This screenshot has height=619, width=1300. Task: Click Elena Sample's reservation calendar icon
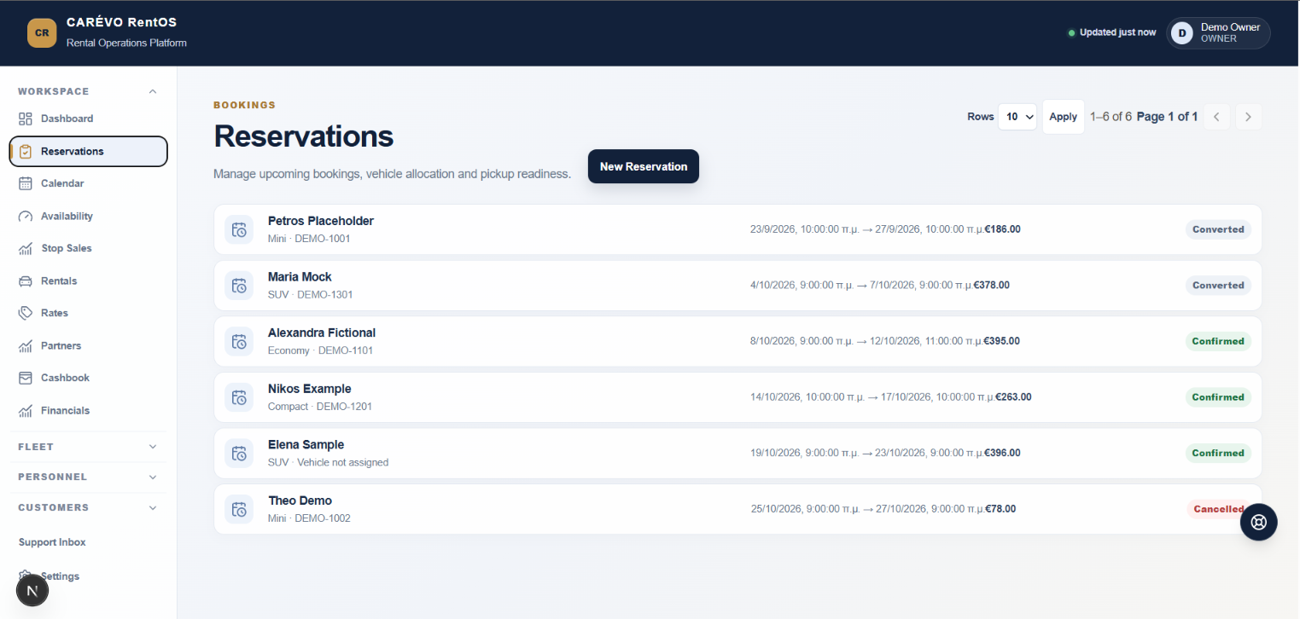[239, 453]
